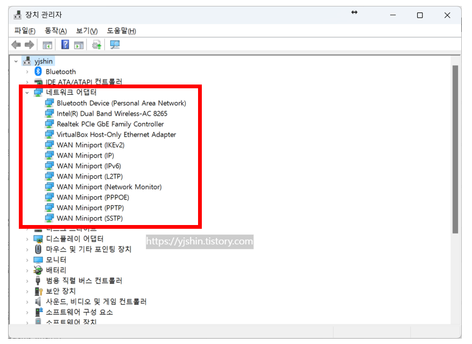Click Update driver toolbar icon

[97, 45]
